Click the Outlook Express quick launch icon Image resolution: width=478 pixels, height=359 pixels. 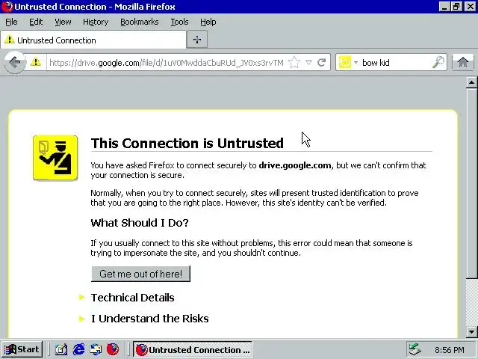(x=96, y=349)
